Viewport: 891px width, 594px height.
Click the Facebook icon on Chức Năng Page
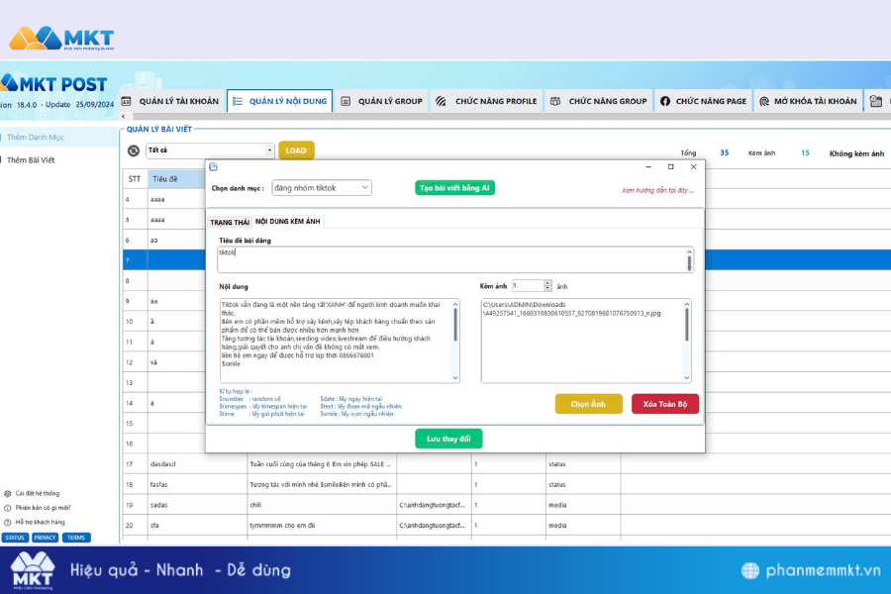tap(665, 101)
